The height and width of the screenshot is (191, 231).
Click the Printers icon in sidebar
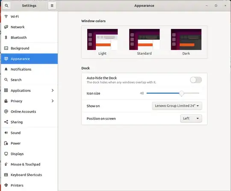(6, 185)
